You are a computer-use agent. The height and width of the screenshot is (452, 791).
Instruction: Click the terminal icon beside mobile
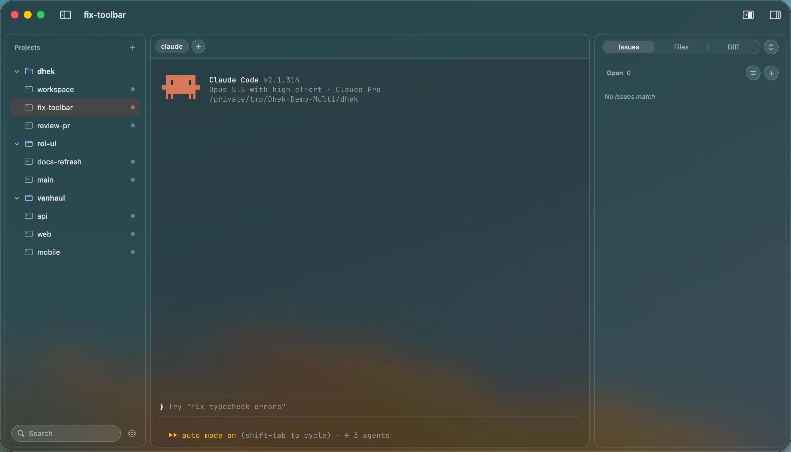click(29, 252)
